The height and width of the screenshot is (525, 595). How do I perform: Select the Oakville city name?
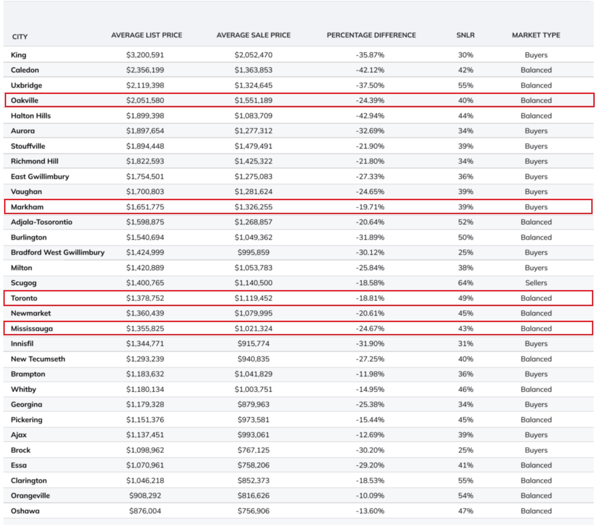(x=24, y=100)
